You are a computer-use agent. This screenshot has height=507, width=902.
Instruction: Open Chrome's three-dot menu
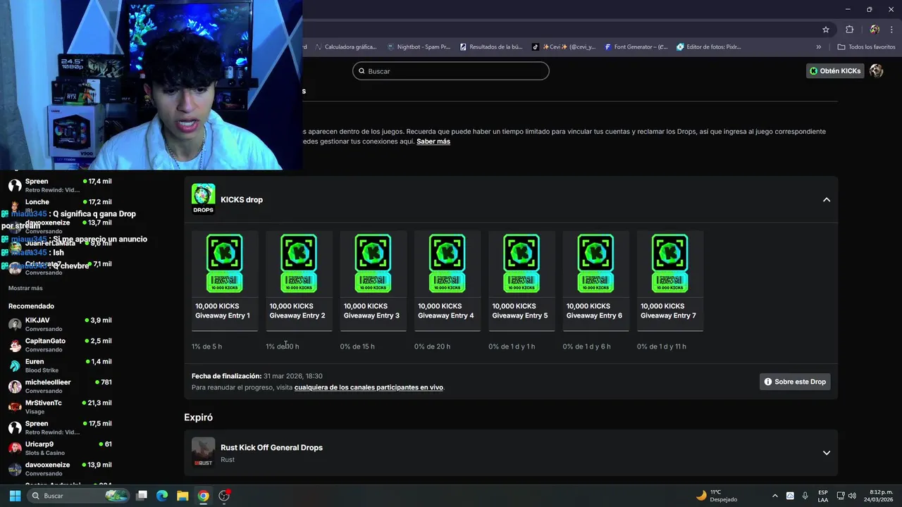coord(892,30)
